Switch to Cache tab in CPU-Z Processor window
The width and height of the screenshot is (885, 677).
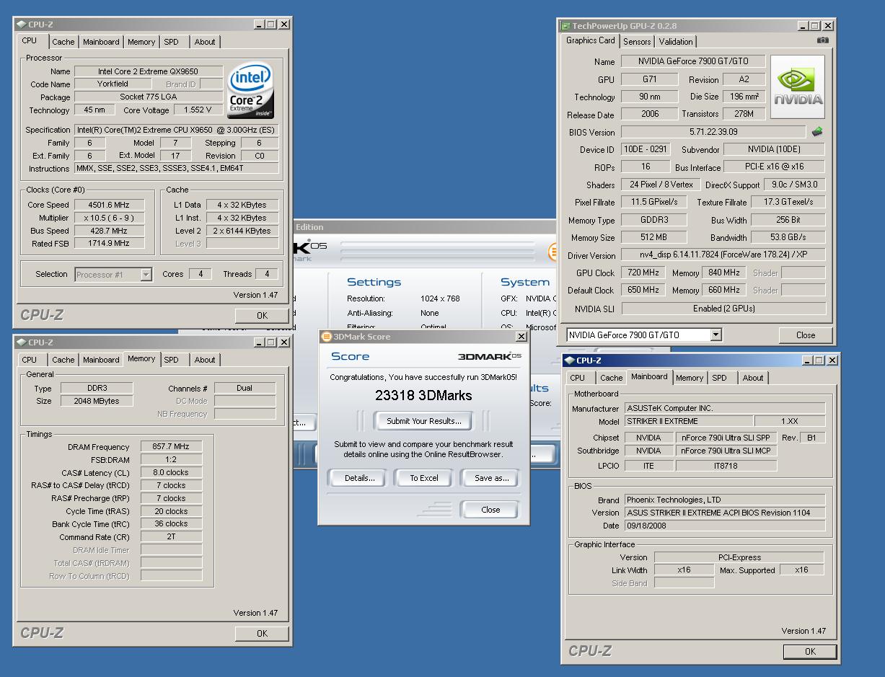click(63, 42)
